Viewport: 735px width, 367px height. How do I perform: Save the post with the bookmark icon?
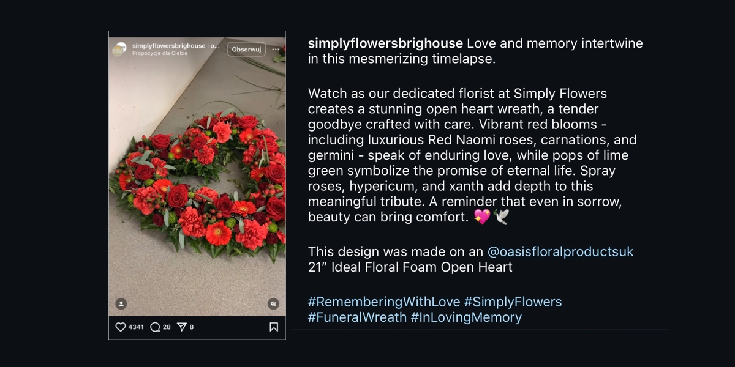273,327
